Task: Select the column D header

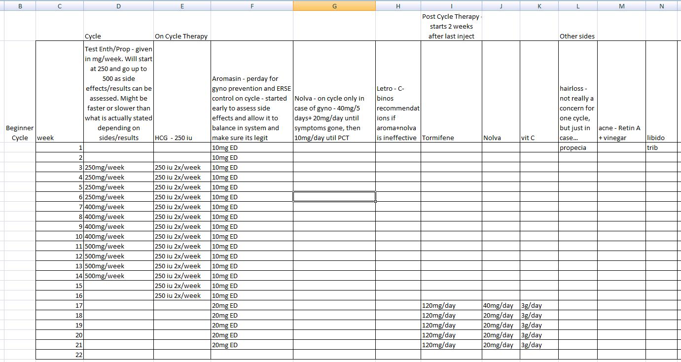Action: [118, 6]
